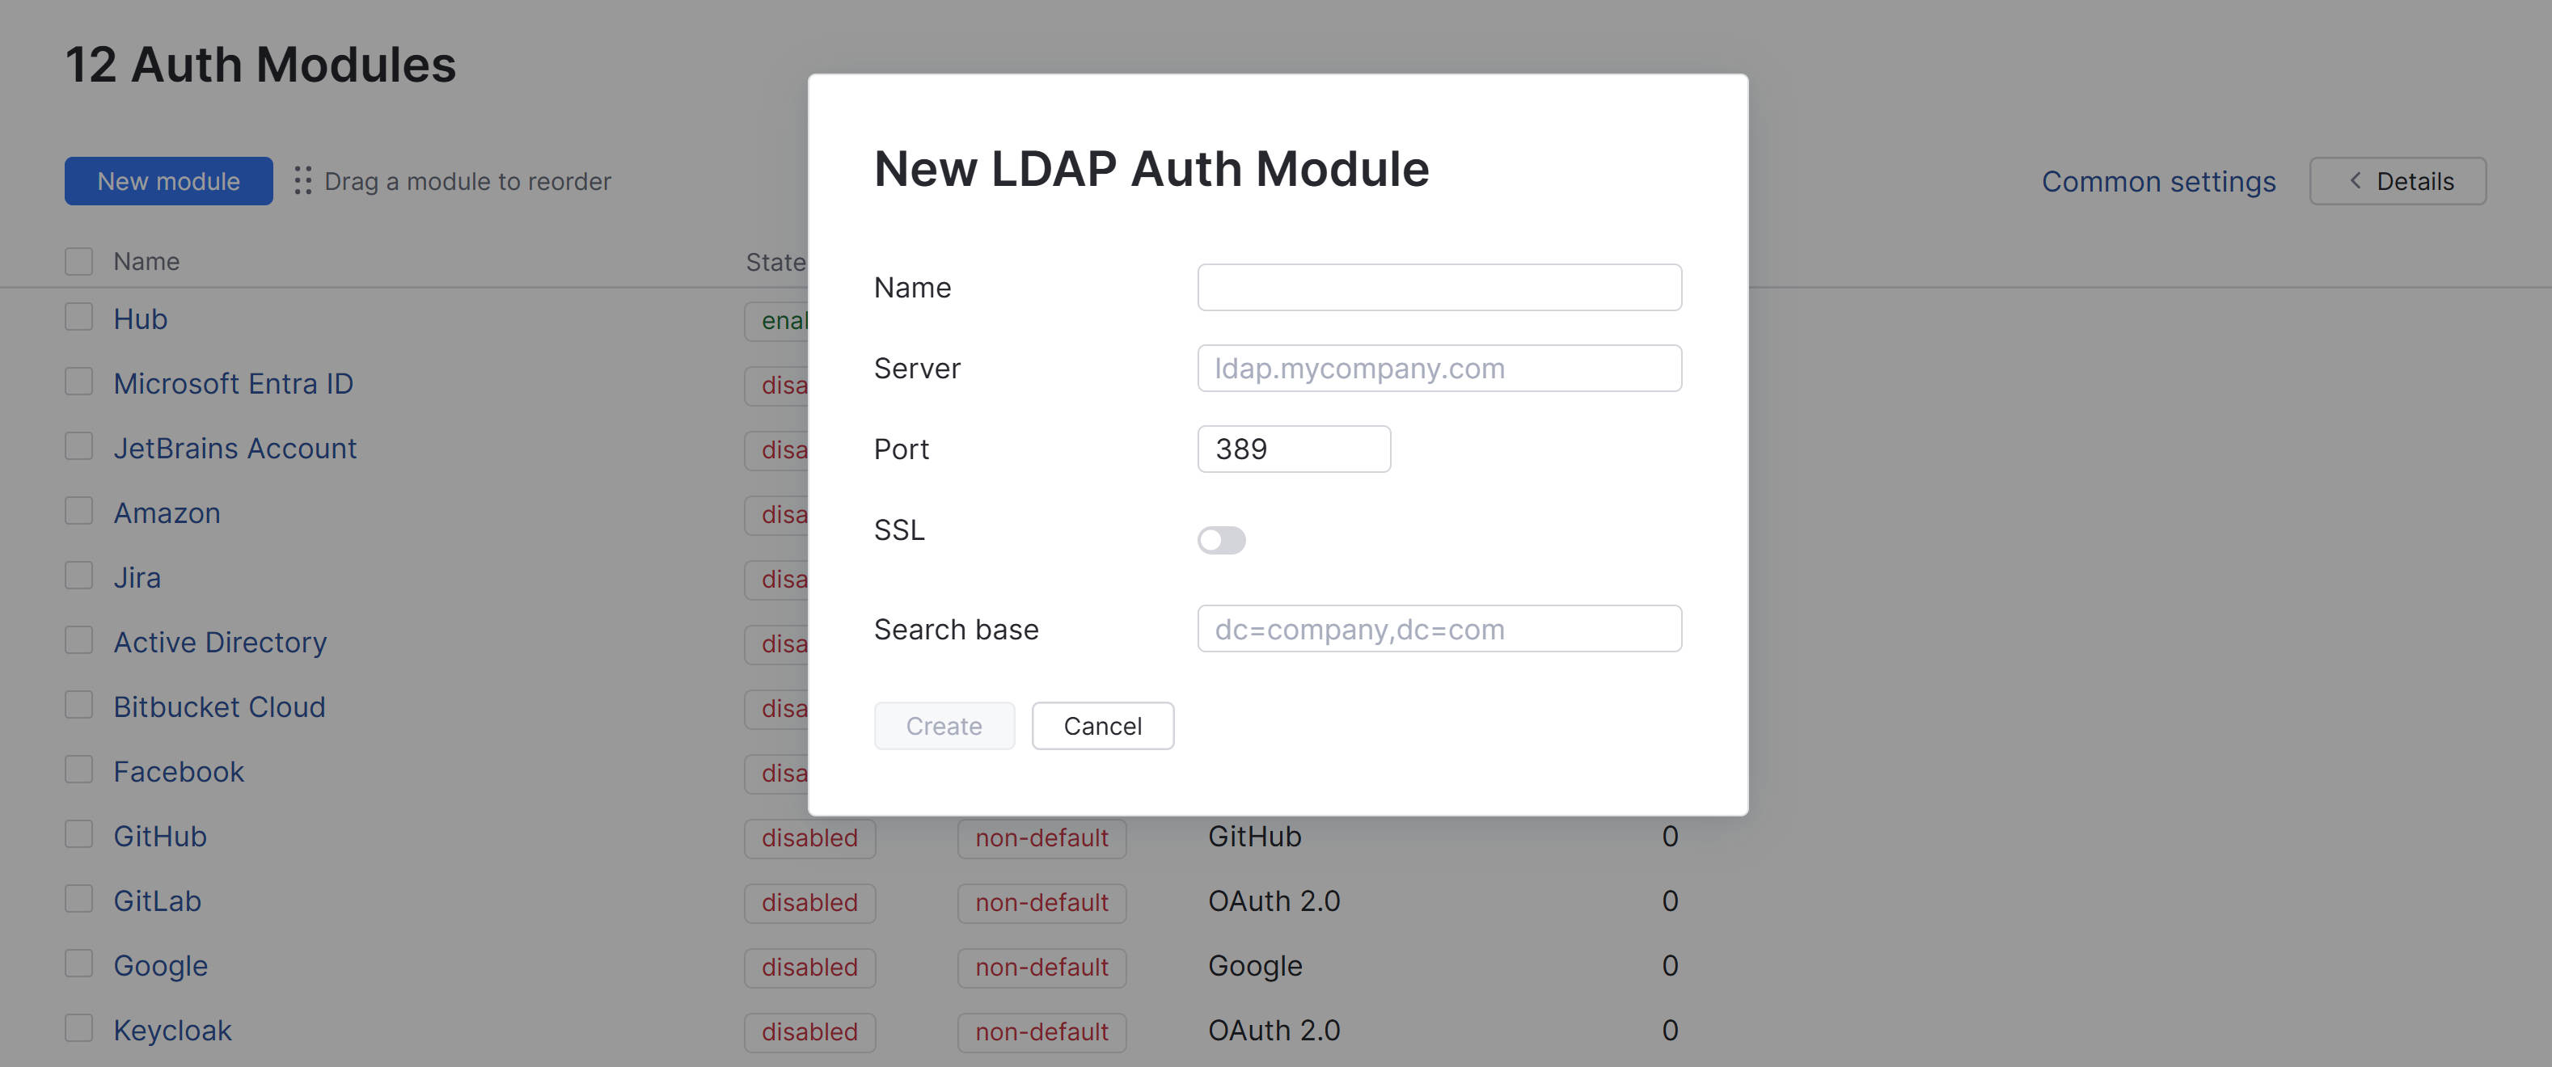This screenshot has width=2552, height=1067.
Task: Click the drag-to-reorder dots icon
Action: coord(303,181)
